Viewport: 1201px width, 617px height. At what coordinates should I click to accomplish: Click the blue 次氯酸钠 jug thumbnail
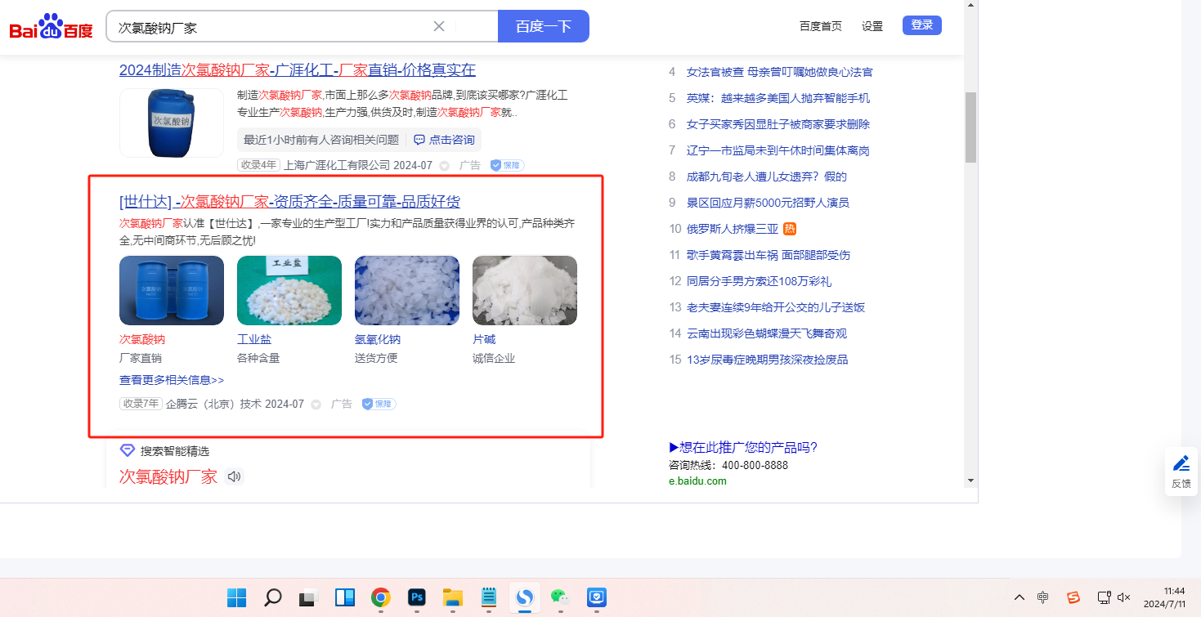pyautogui.click(x=172, y=123)
